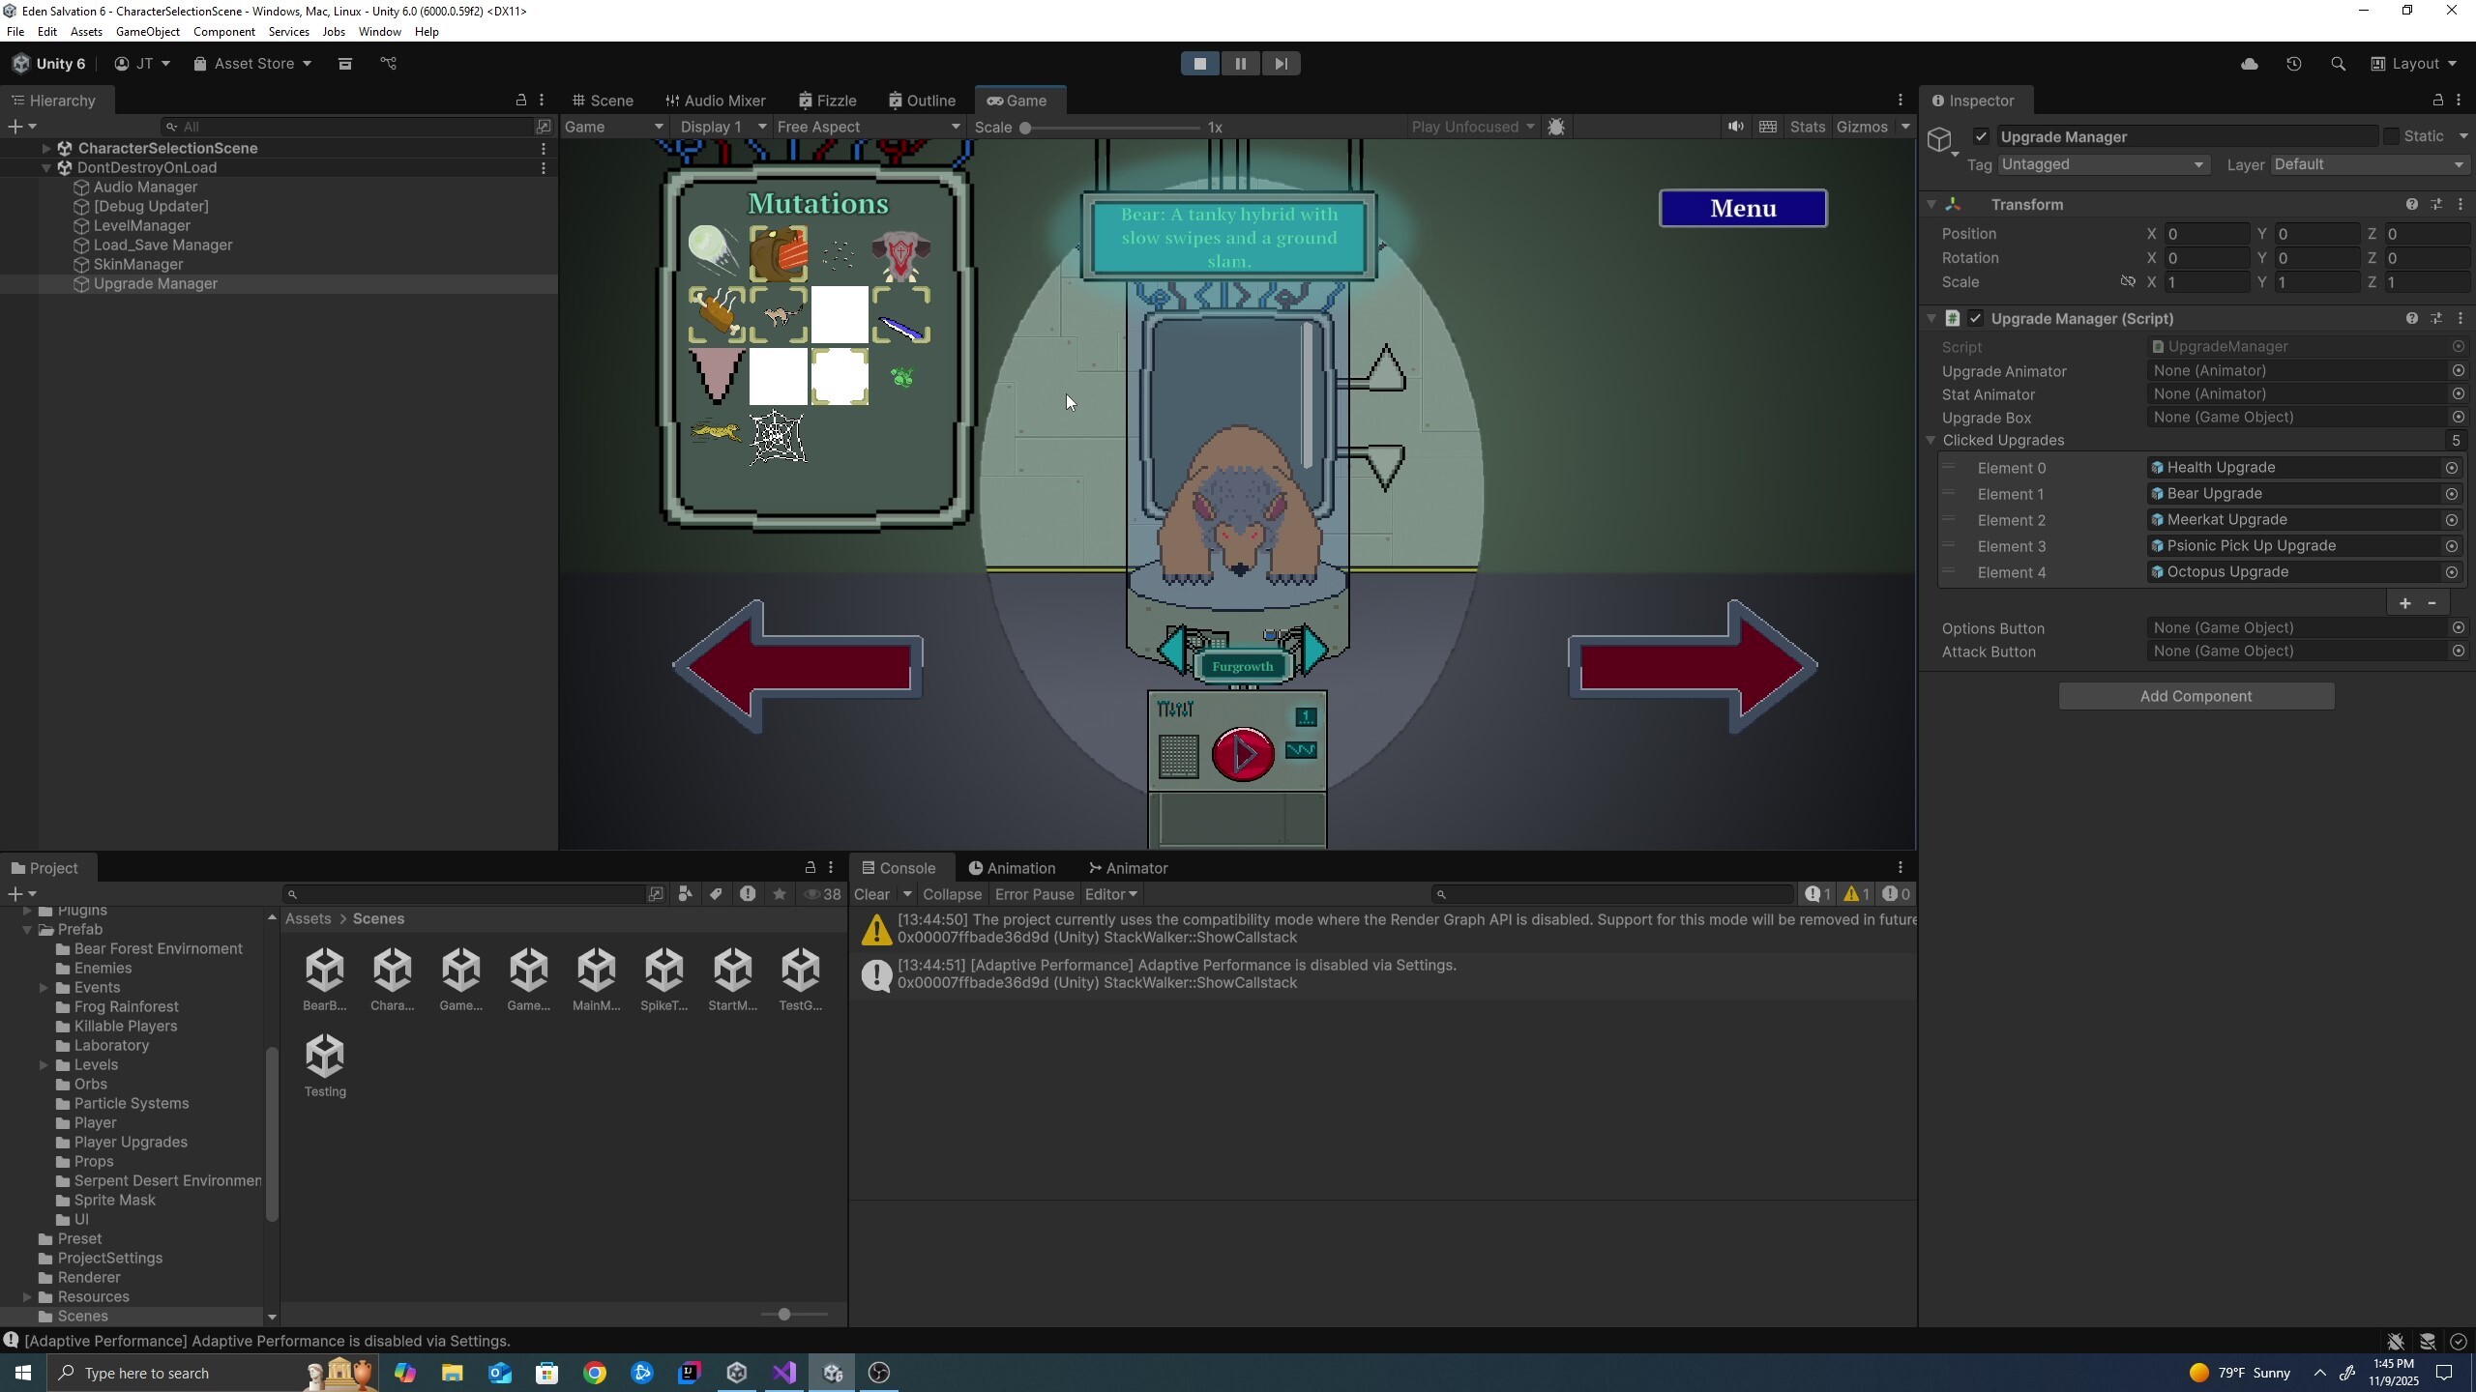This screenshot has height=1392, width=2476.
Task: Open object picker for Upgrade Animator
Action: [x=2458, y=370]
